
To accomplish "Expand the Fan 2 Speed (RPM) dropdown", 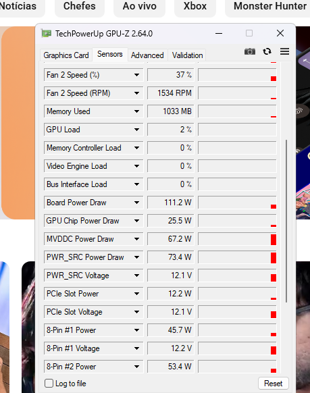I will coord(136,93).
